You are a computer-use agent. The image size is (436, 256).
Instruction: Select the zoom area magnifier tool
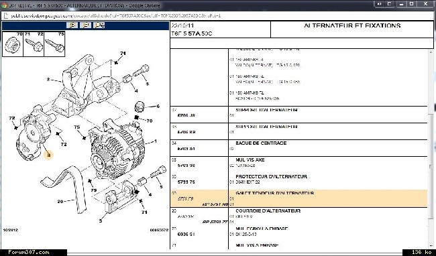(x=99, y=25)
